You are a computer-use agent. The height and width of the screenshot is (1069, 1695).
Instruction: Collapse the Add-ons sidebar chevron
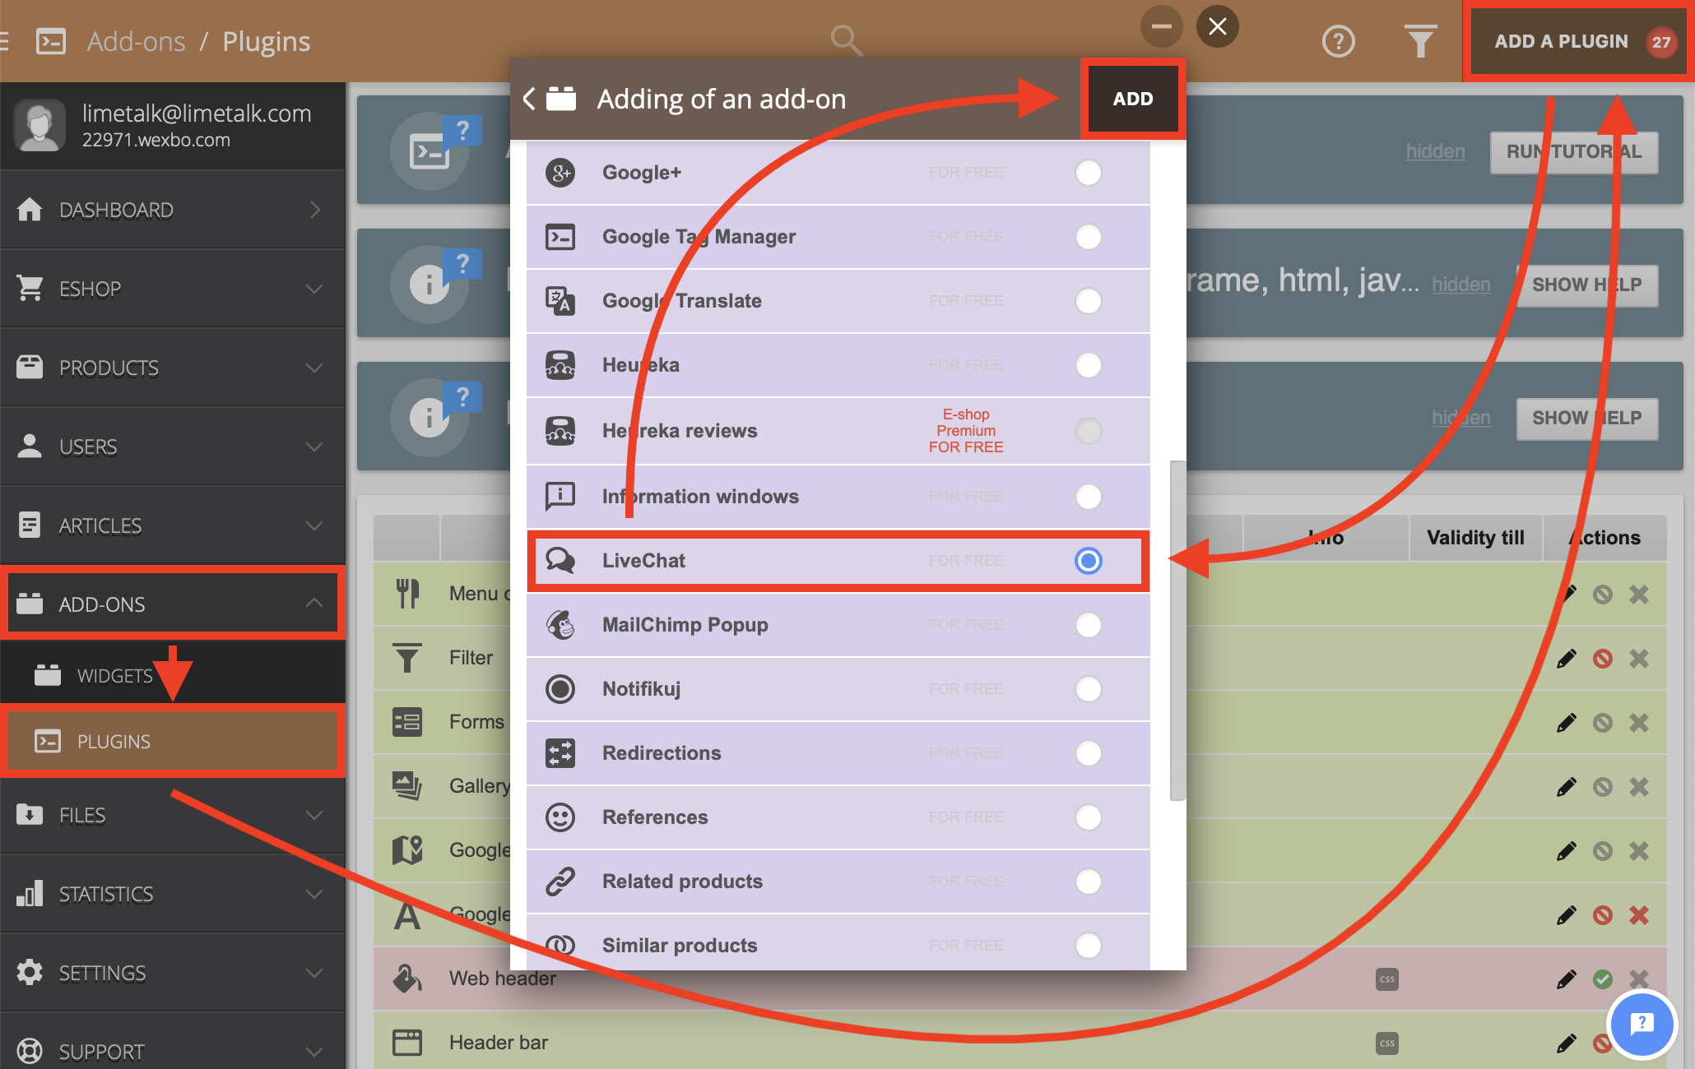point(314,603)
